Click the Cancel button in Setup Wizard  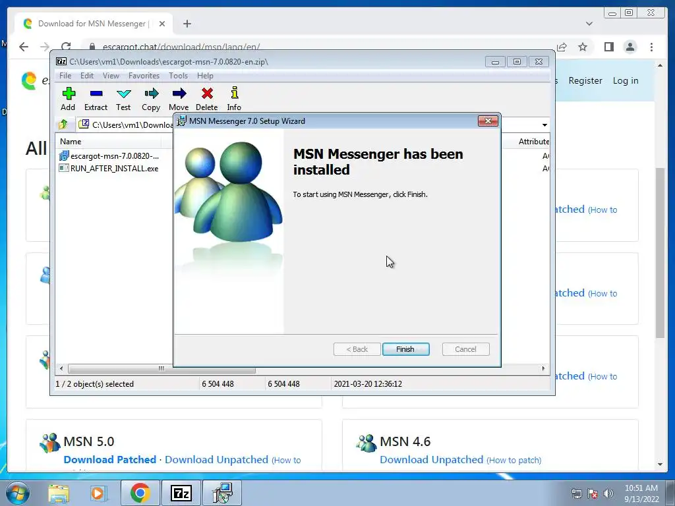[x=465, y=349]
